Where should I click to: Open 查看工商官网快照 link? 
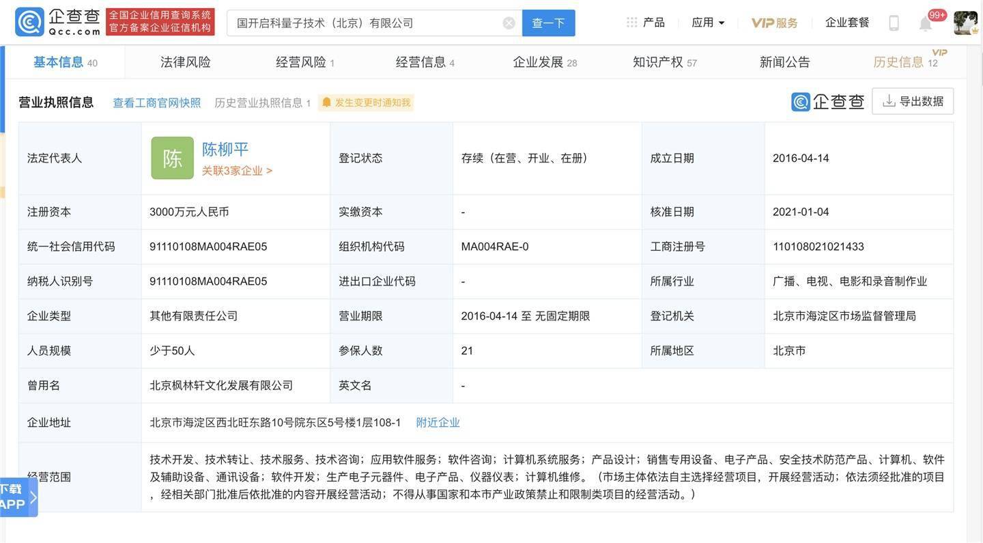157,102
